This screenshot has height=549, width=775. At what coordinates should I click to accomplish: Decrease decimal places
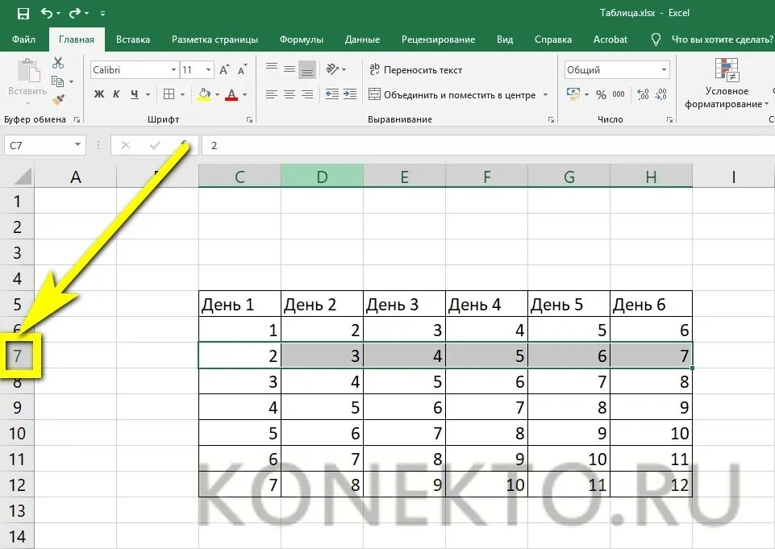tap(661, 94)
